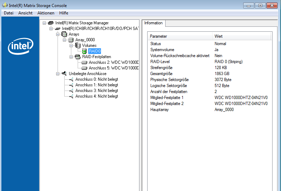
Task: Click the RAID 0 (Striping) value
Action: (228, 62)
